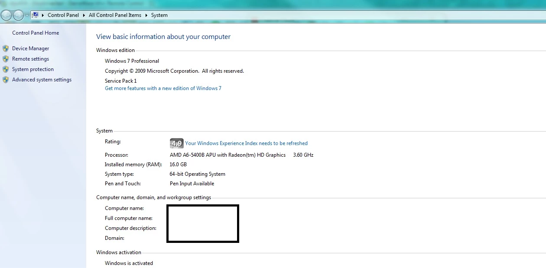Click the shield icon beside Device Manager
The height and width of the screenshot is (268, 546).
coord(6,48)
